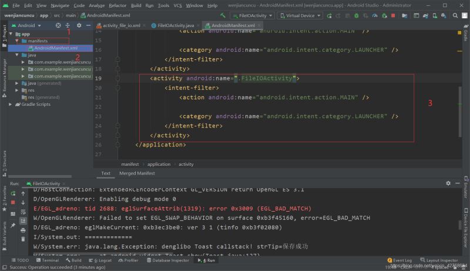Open the Virtual Device selector dropdown
The image size is (470, 271).
pos(301,15)
